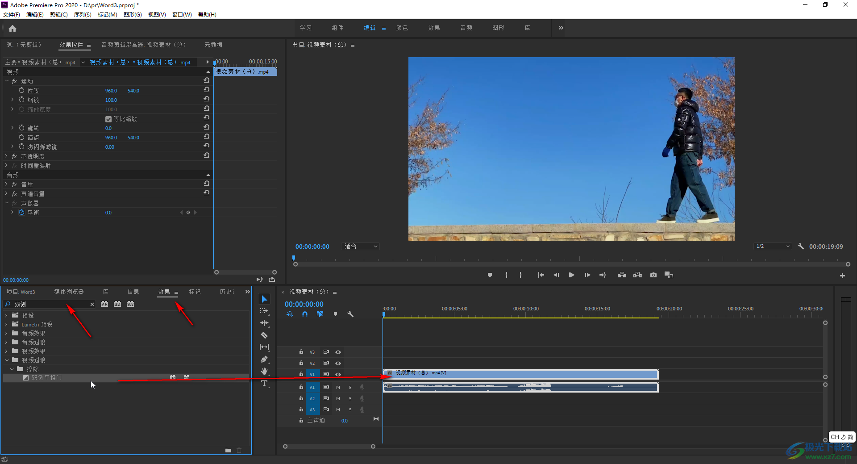Toggle V2 track visibility eye
Screen dimensions: 857x464
[x=338, y=363]
